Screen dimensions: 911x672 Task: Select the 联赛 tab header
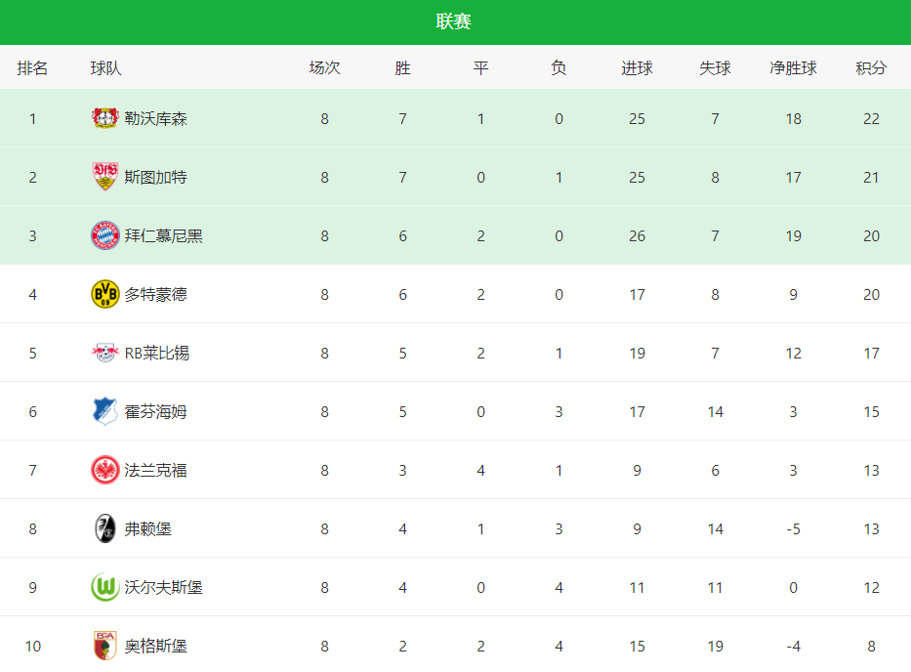pos(454,21)
